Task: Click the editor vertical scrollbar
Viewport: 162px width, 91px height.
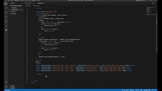Action: [x=157, y=33]
